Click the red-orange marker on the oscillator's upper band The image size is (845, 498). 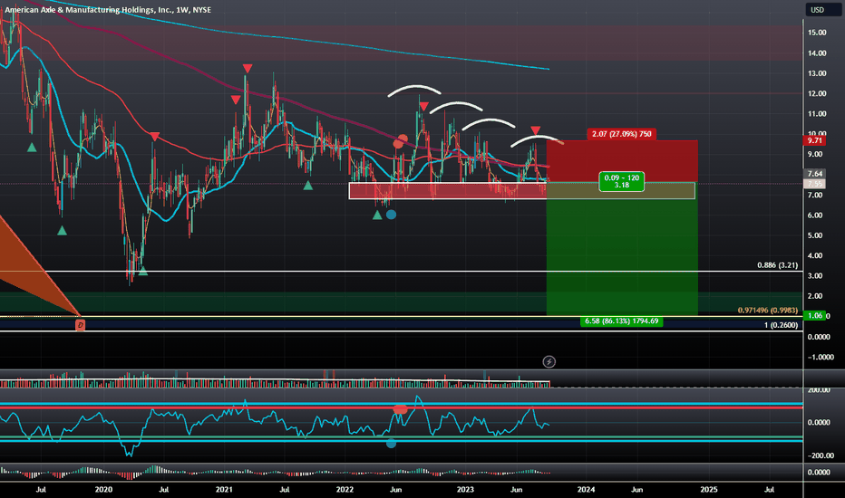pos(400,409)
